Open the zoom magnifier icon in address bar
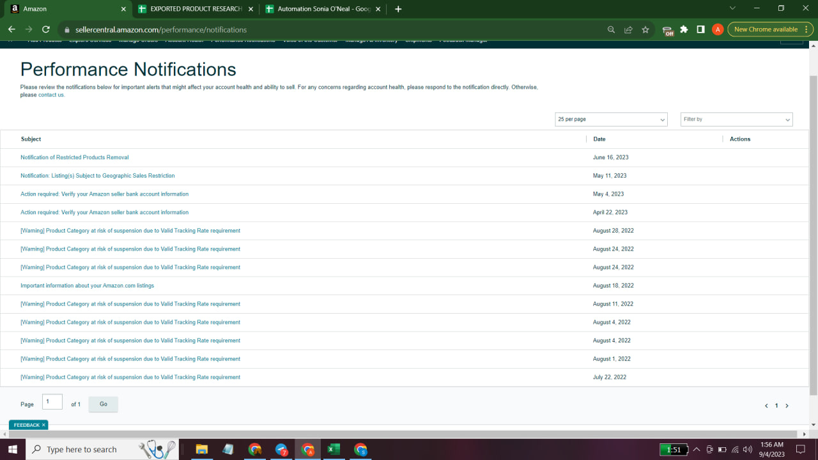 611,29
